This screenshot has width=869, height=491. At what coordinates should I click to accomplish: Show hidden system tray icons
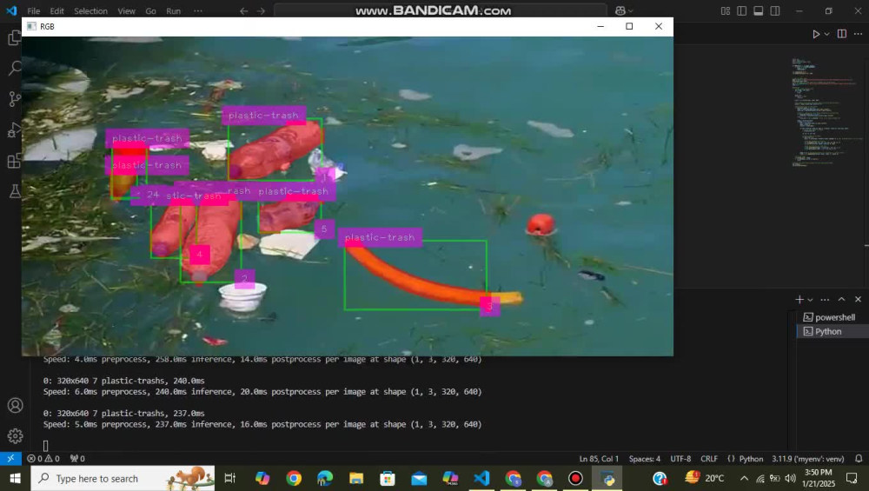coord(745,478)
